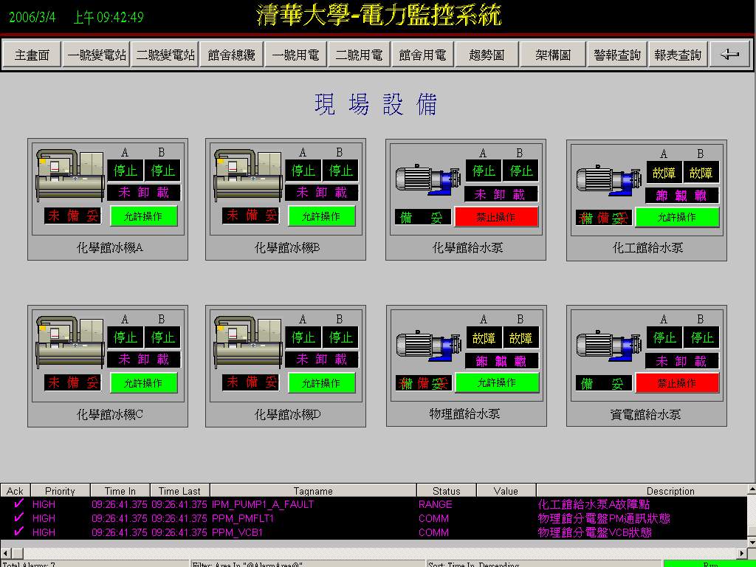
Task: Click the Value column header
Action: pos(506,491)
